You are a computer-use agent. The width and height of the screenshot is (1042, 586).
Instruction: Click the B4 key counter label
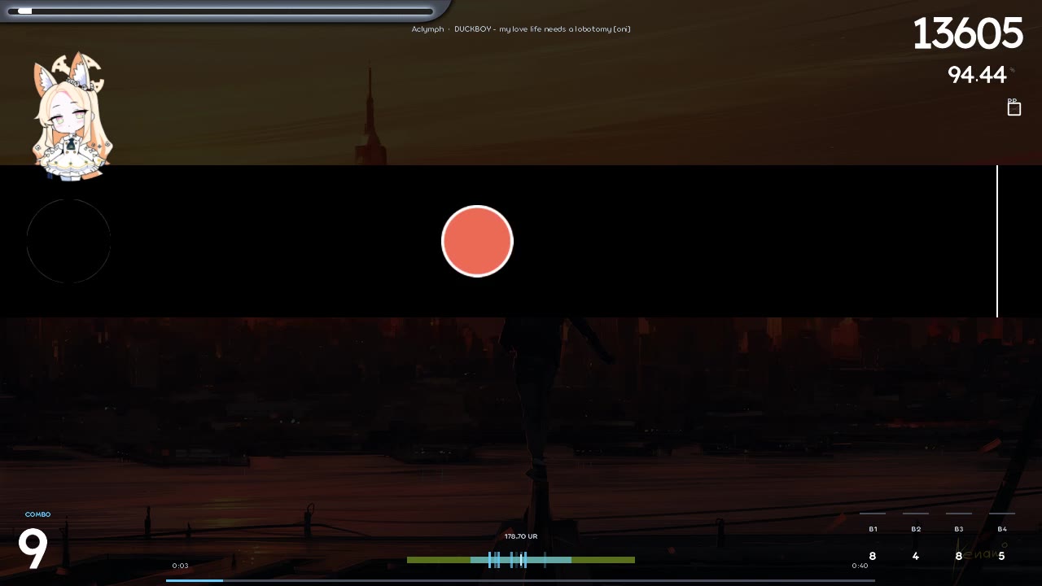[1002, 529]
